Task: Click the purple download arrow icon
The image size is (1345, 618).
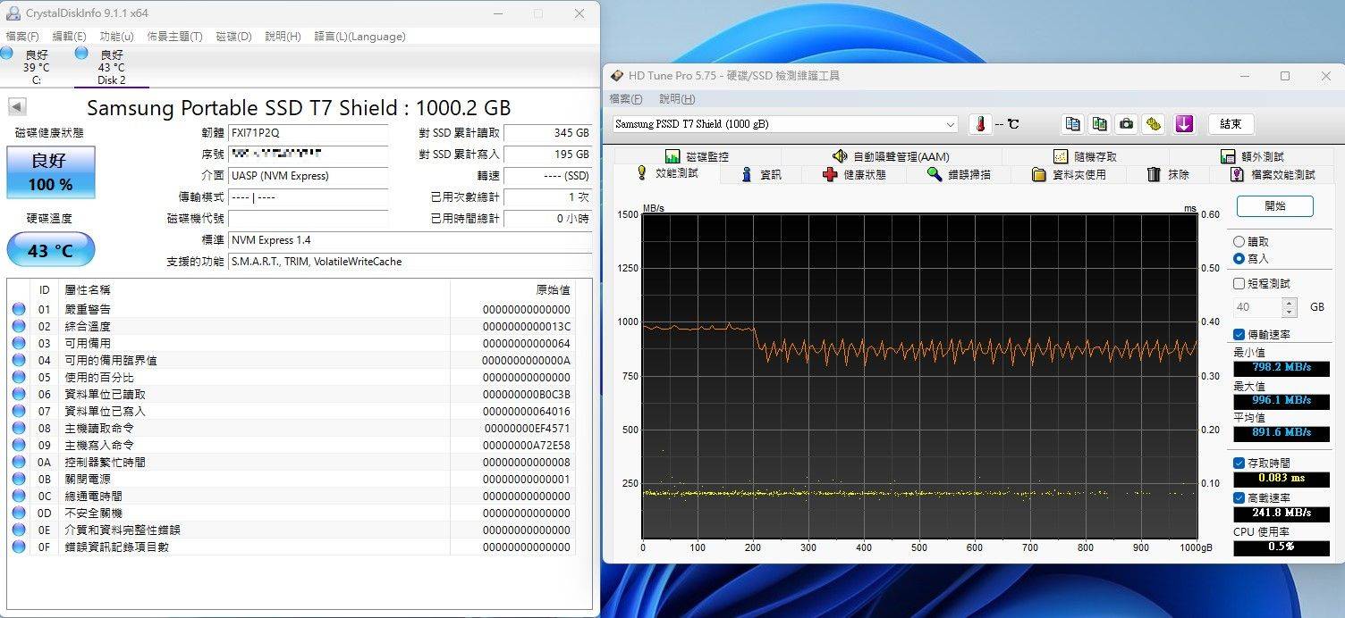Action: coord(1185,124)
